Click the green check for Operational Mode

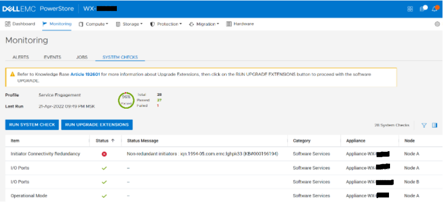coord(104,196)
